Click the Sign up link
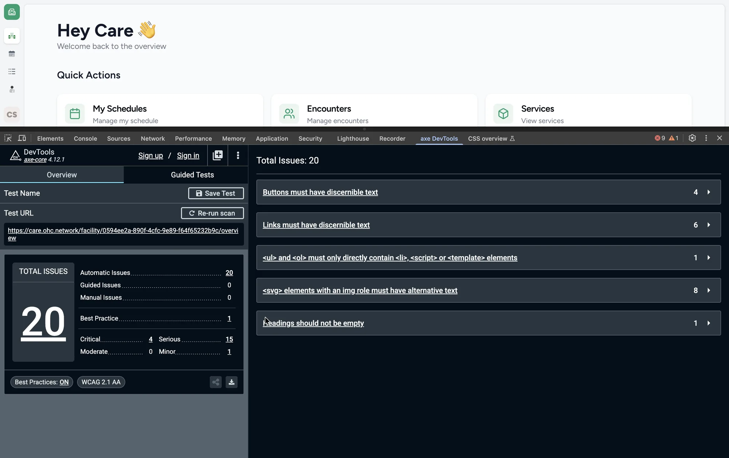 (x=151, y=156)
